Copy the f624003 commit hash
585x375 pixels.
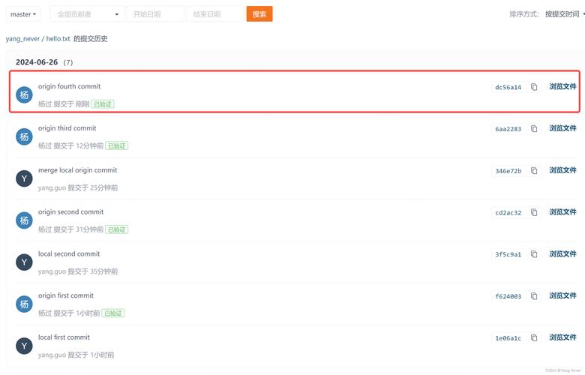click(x=534, y=296)
